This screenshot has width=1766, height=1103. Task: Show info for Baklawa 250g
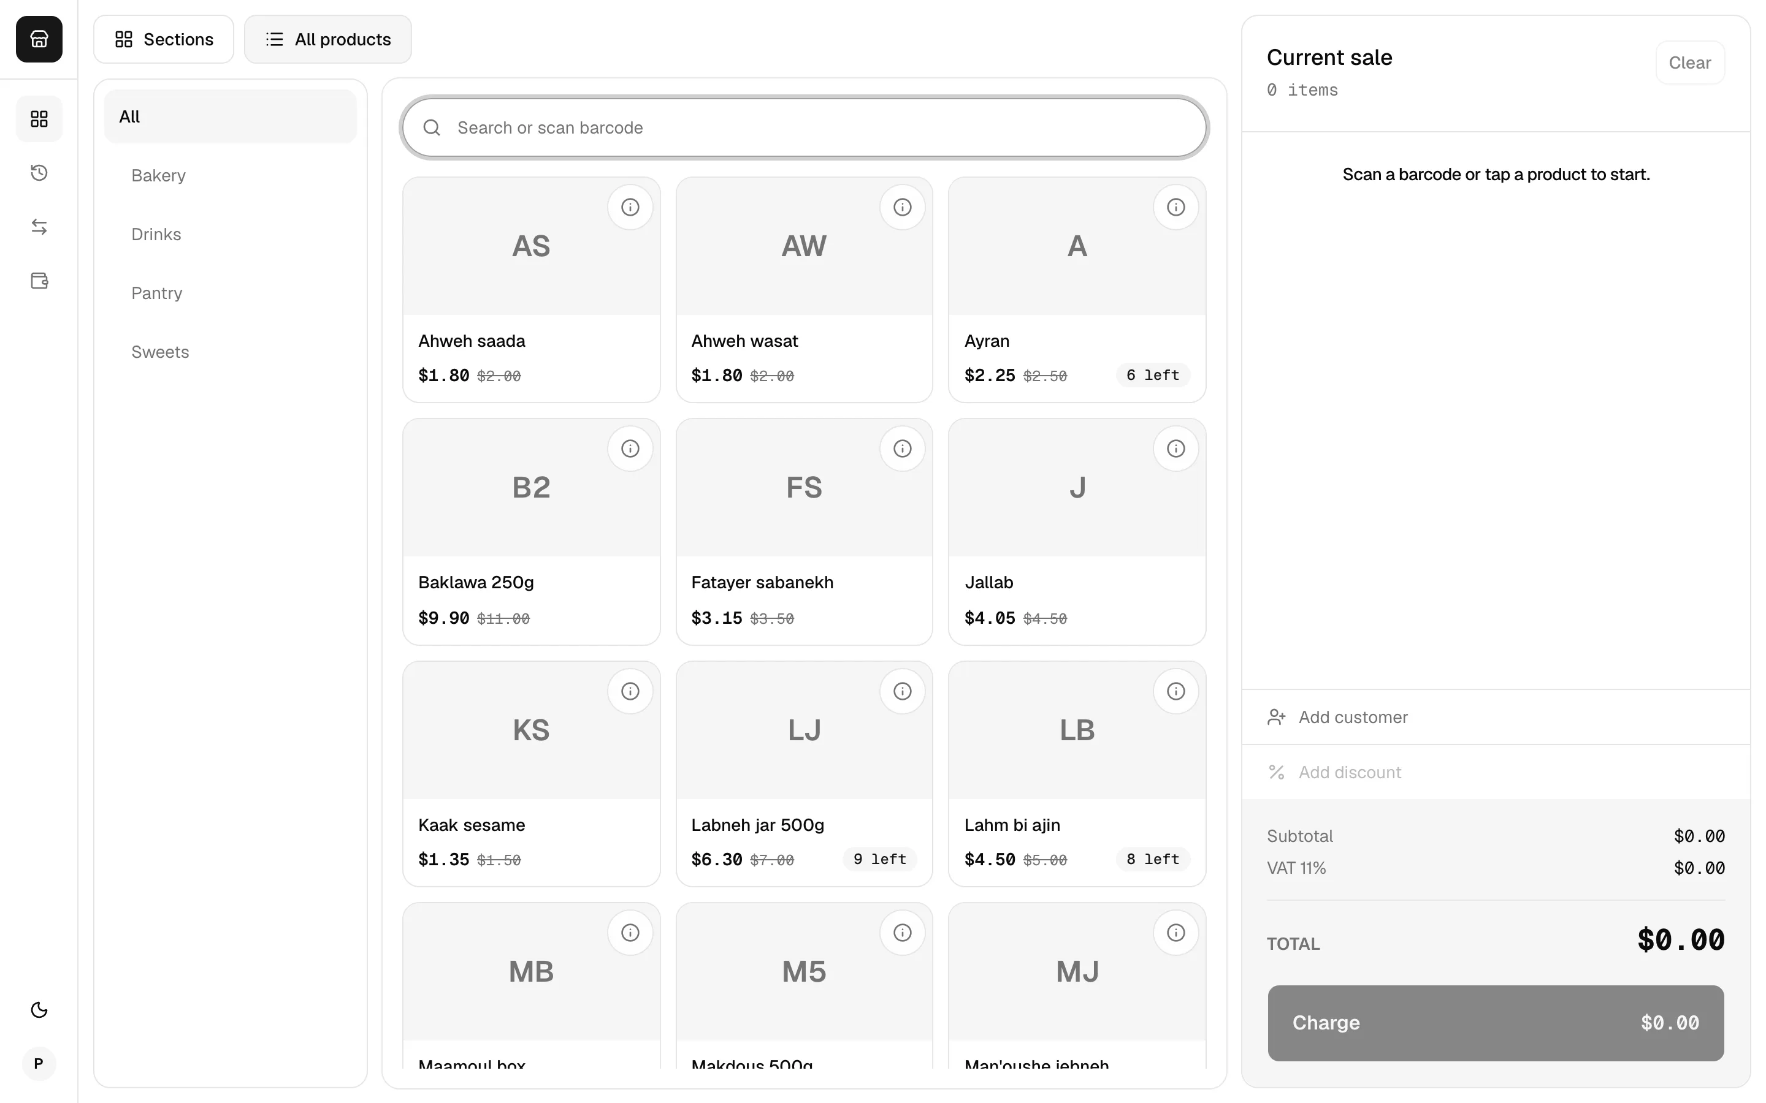pyautogui.click(x=630, y=449)
